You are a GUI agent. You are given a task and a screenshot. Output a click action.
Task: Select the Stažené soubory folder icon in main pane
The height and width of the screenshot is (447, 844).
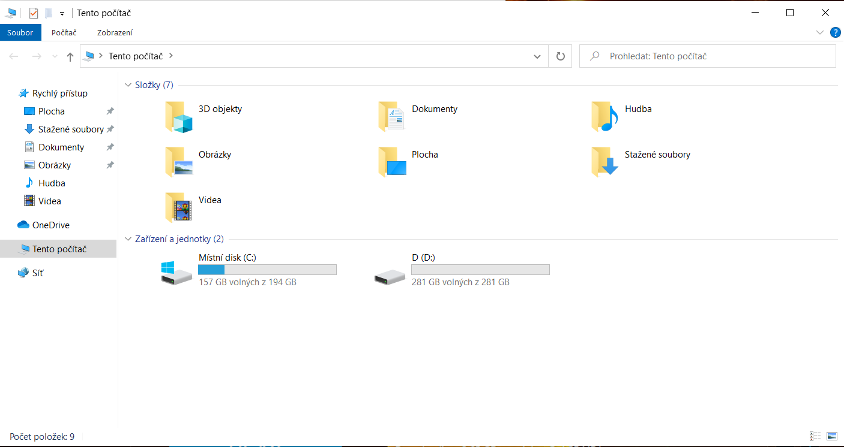pyautogui.click(x=604, y=162)
